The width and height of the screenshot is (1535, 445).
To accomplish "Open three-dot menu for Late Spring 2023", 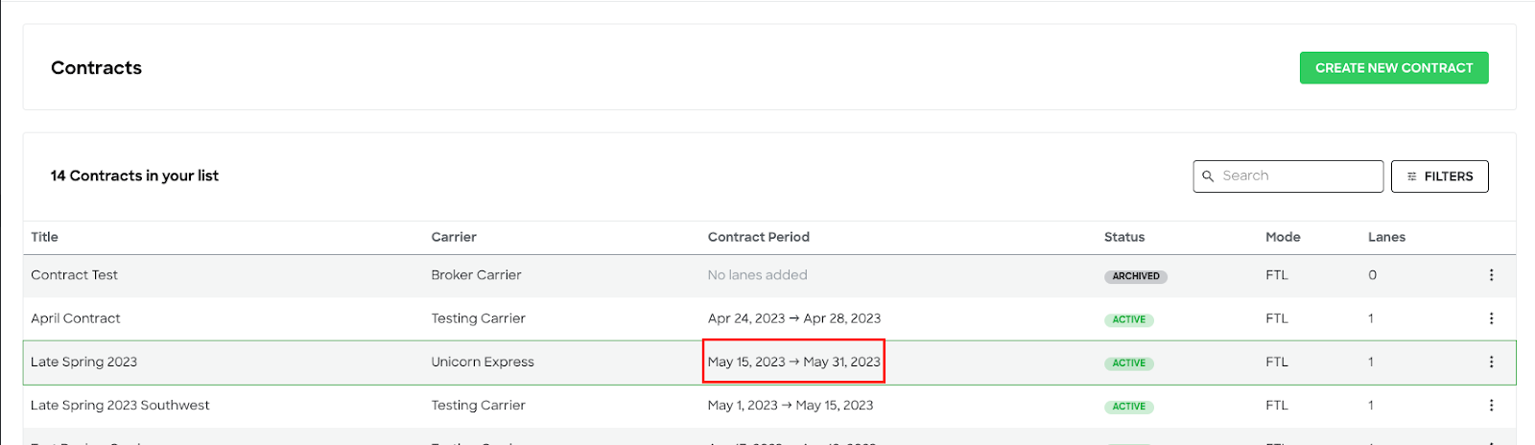I will [1491, 362].
